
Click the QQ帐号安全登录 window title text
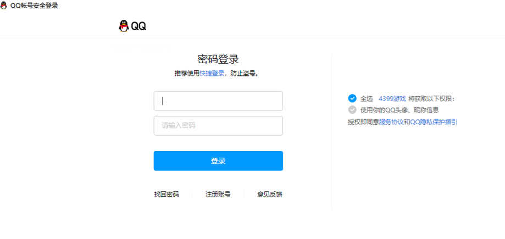[x=35, y=5]
